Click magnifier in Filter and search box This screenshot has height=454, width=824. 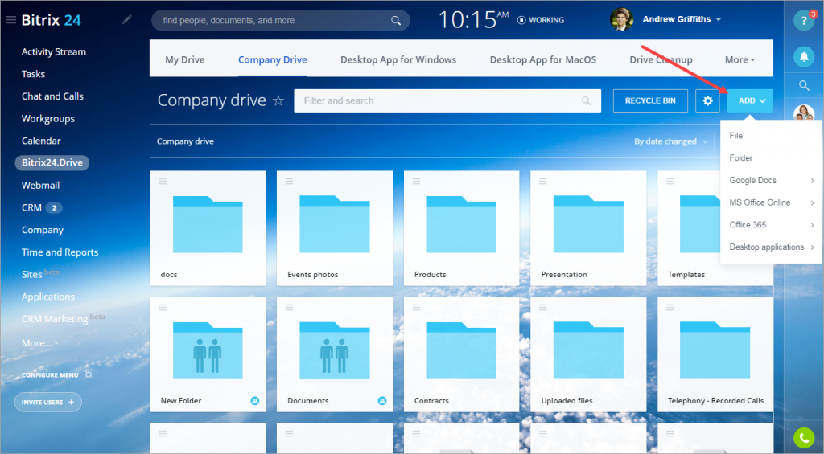pyautogui.click(x=586, y=100)
